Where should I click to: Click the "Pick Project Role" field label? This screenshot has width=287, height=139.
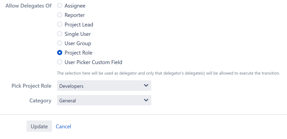31,86
